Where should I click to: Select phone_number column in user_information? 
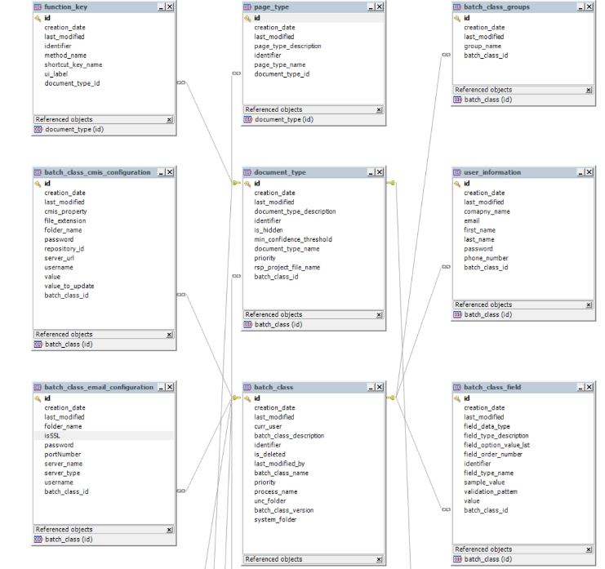point(486,258)
